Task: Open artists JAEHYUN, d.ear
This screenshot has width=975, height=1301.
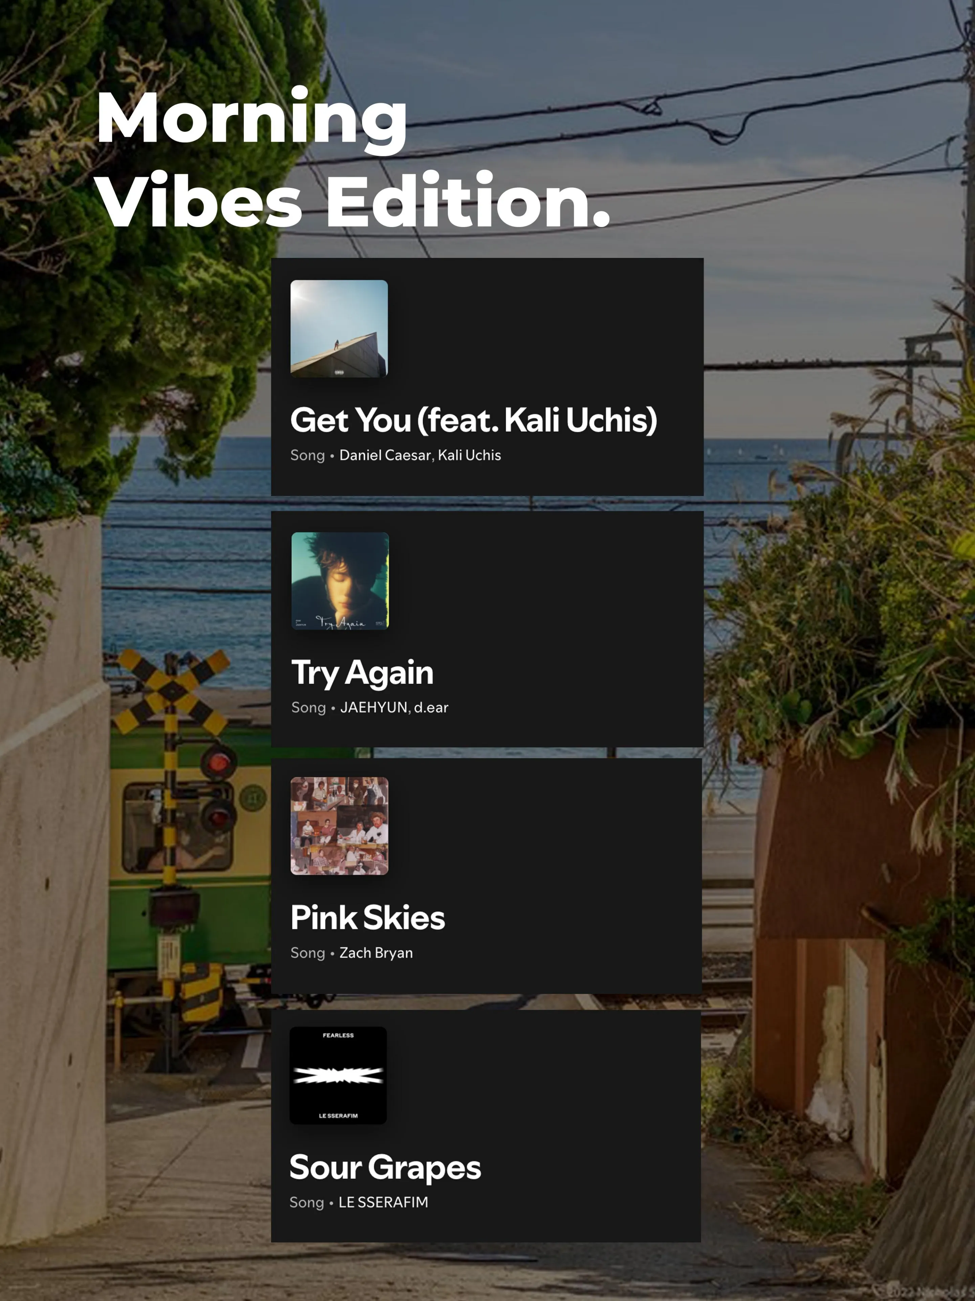Action: [x=394, y=707]
